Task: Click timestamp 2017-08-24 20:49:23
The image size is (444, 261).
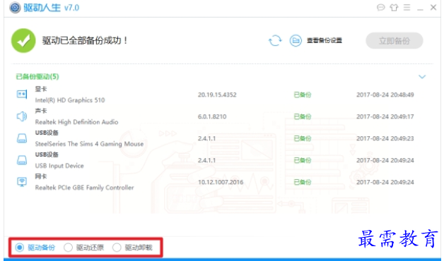Action: pos(385,138)
